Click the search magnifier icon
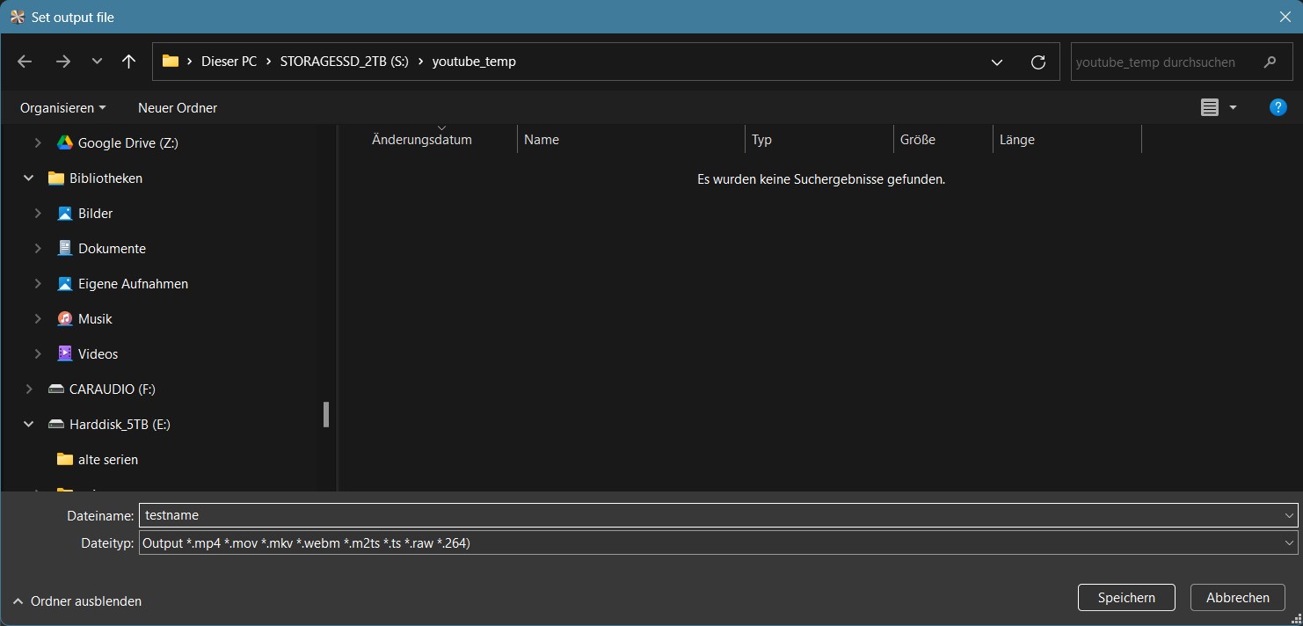Viewport: 1303px width, 626px height. click(1270, 62)
